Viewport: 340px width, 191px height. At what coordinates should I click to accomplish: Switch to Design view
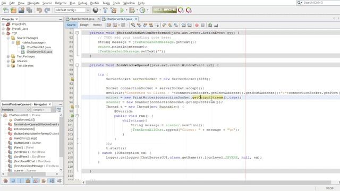[84, 25]
